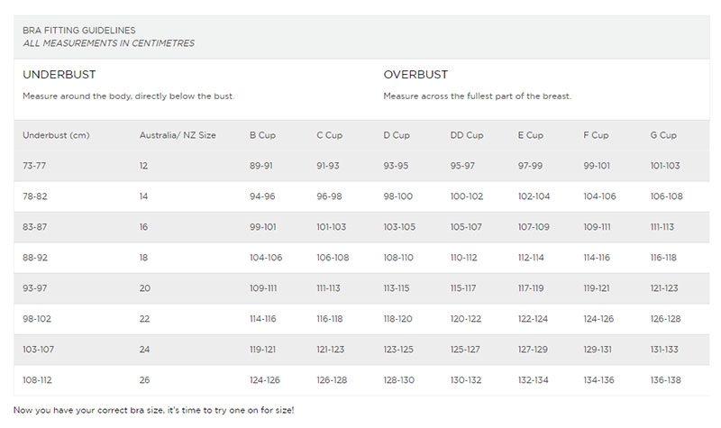Select the Australia/ NZ Size column header
Viewport: 721px width, 428px height.
point(178,135)
